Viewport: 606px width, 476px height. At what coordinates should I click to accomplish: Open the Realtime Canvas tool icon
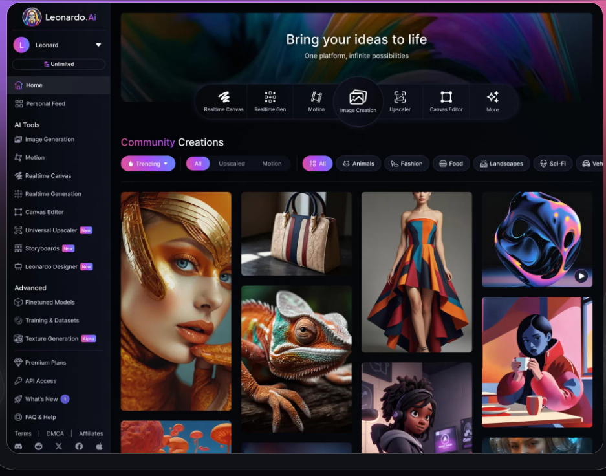click(224, 98)
